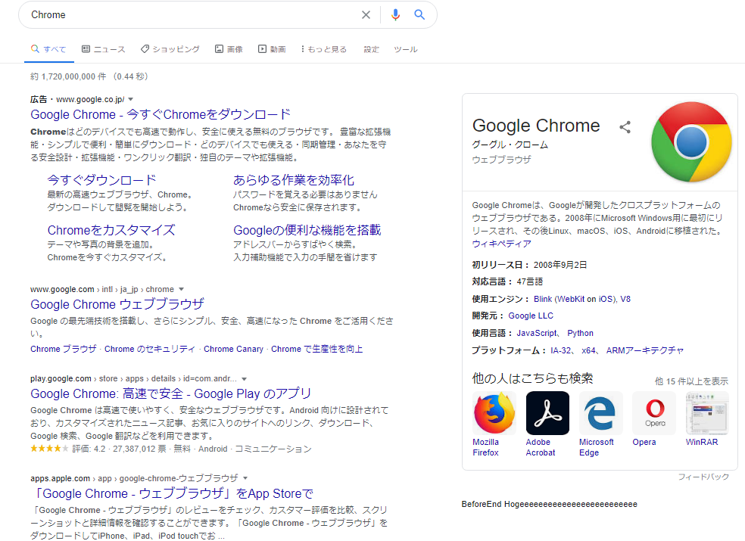Open the WinRAR thumbnail
Viewport: 745px width, 541px height.
point(707,413)
